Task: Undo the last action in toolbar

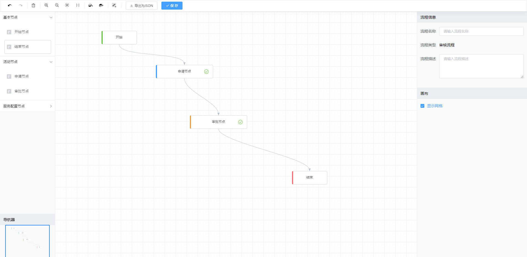Action: click(x=10, y=5)
